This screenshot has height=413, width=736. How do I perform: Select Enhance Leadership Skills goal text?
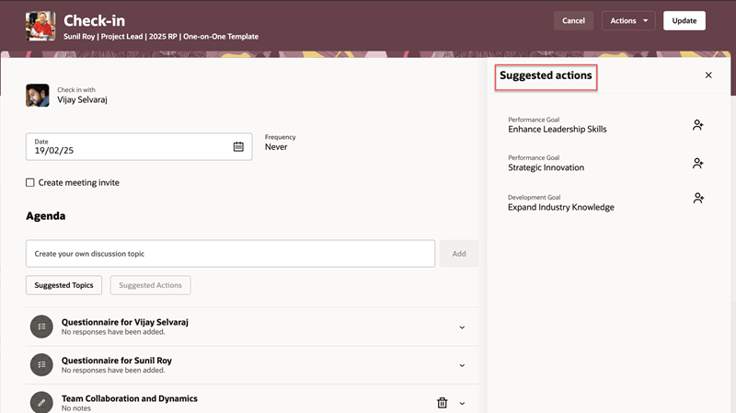558,129
